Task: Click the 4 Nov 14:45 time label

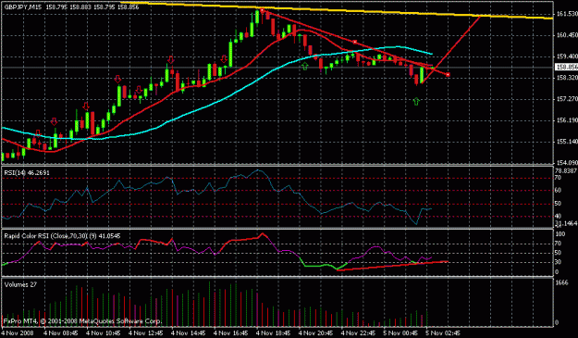Action: [x=188, y=332]
